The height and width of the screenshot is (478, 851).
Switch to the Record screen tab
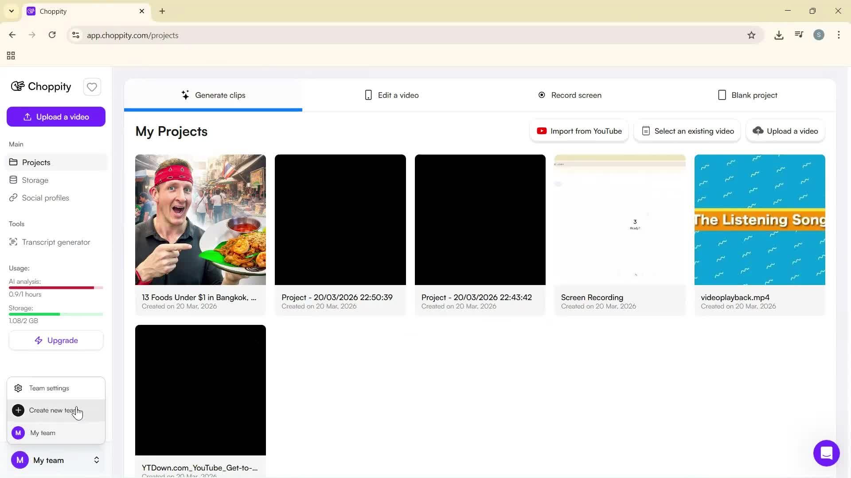tap(570, 95)
